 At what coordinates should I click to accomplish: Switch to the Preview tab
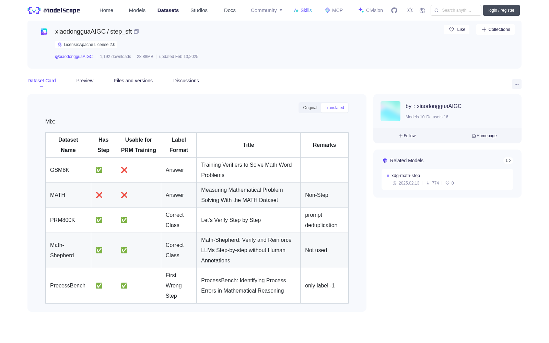(x=85, y=81)
